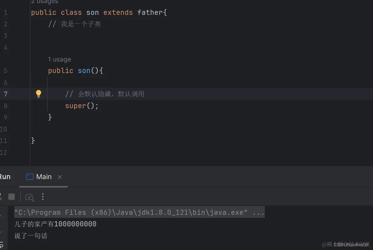Click the extends keyword

118,12
